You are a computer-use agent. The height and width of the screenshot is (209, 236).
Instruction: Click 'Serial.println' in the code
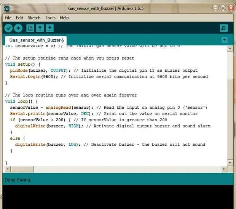coord(28,114)
